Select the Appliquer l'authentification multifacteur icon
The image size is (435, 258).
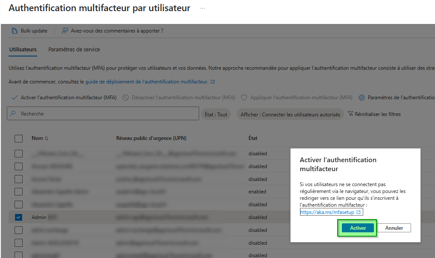coord(244,97)
